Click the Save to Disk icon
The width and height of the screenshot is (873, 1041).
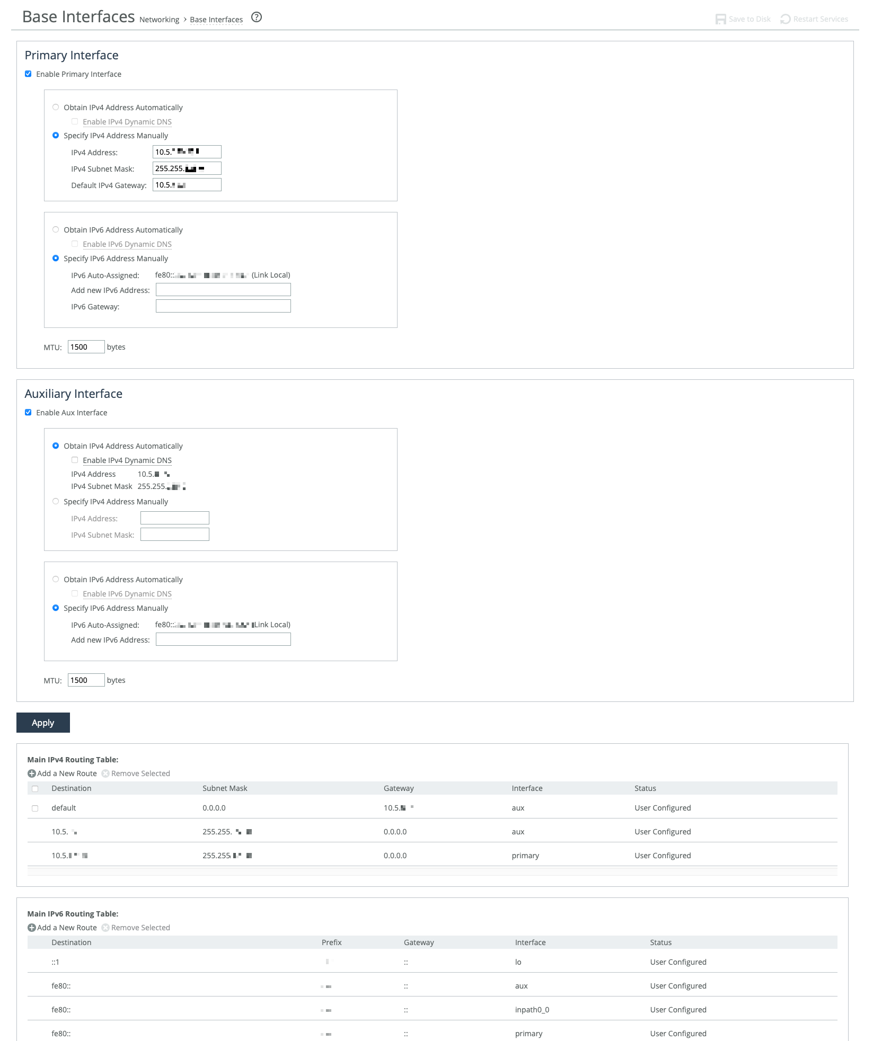click(x=720, y=19)
